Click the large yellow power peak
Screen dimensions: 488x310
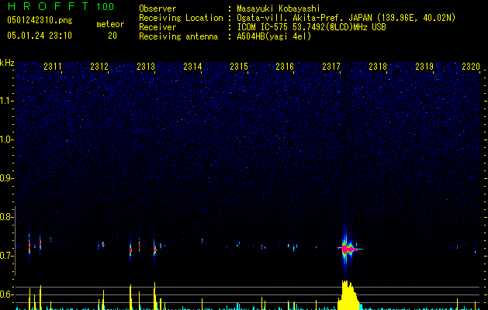click(349, 295)
